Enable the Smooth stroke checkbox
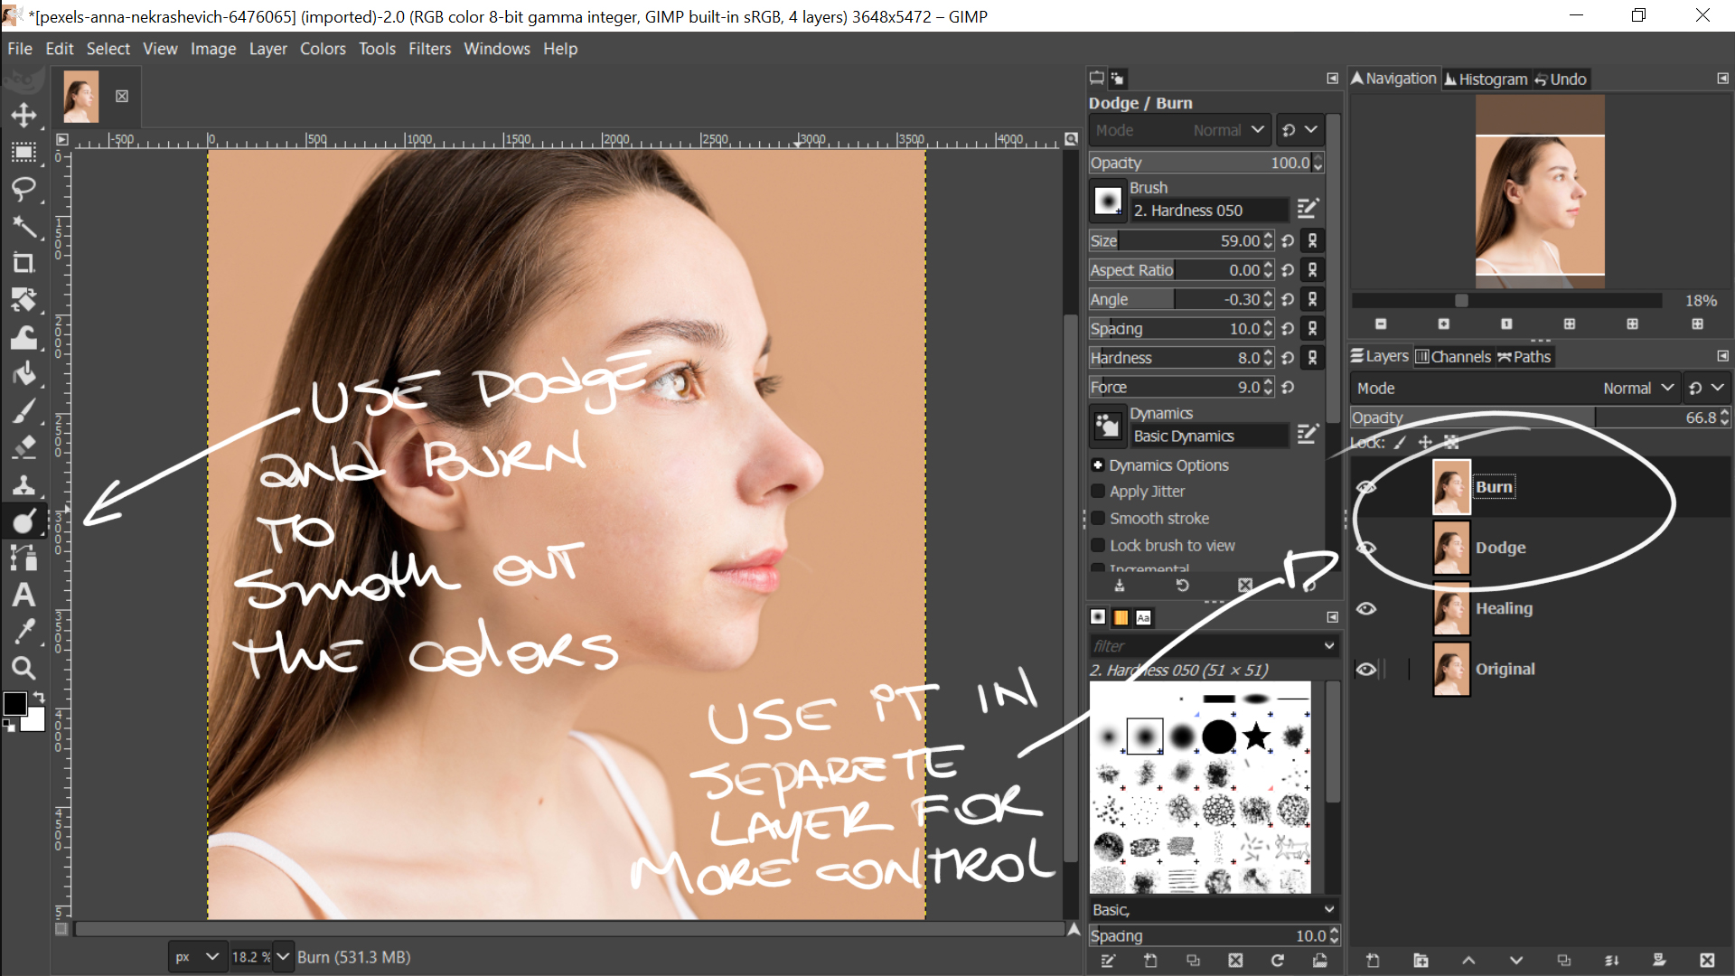 (x=1098, y=519)
